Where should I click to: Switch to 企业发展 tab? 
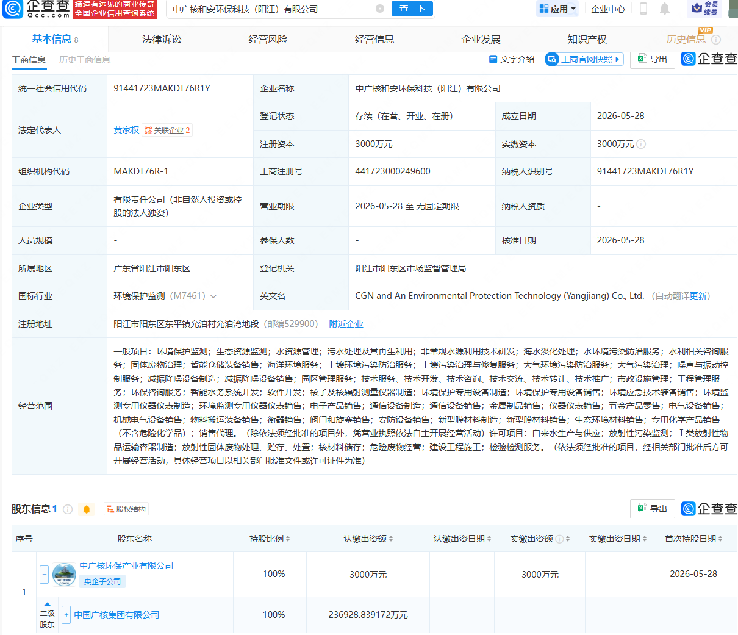tap(481, 40)
